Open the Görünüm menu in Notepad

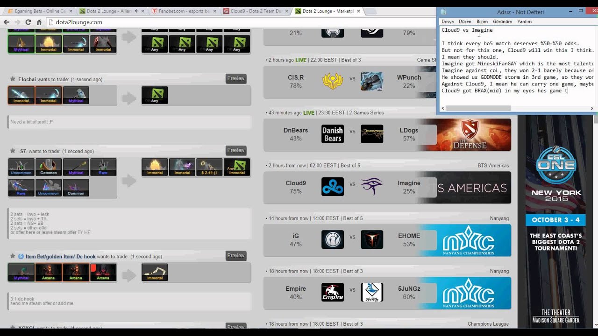point(503,21)
